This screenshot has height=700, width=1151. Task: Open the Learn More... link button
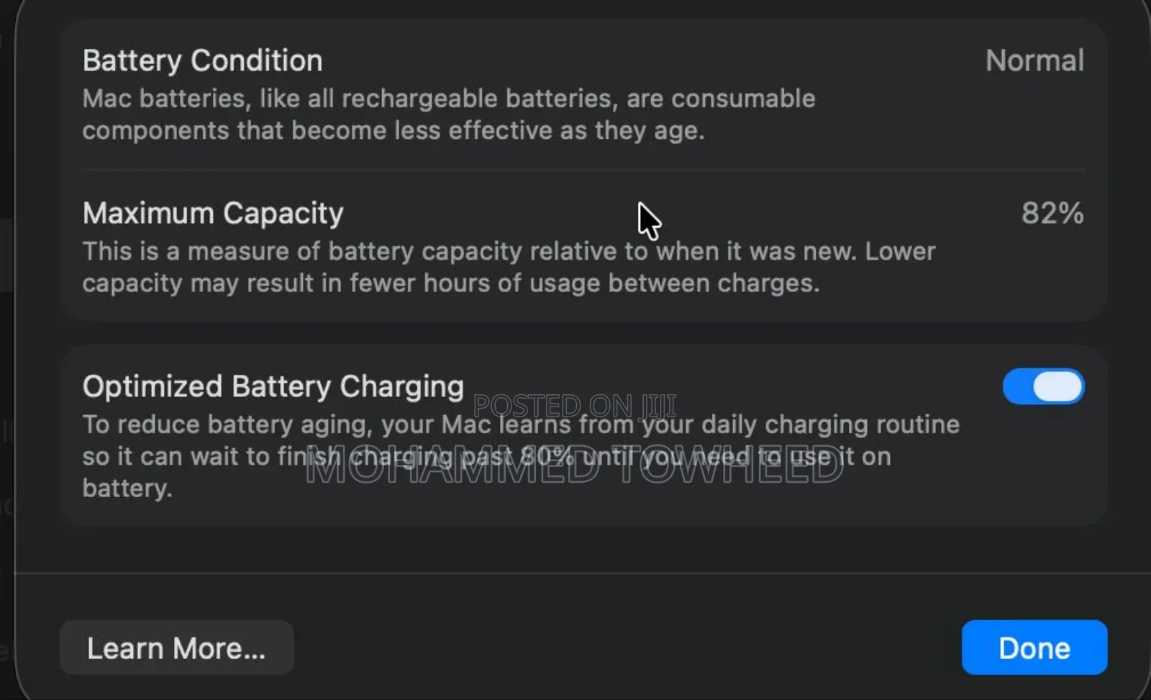176,647
